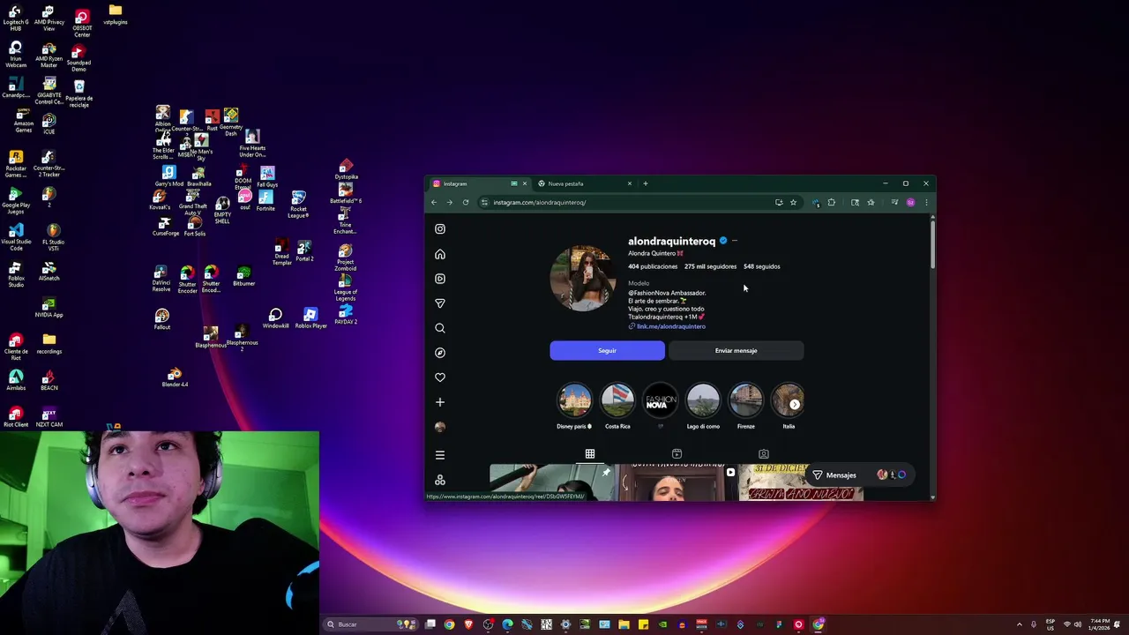Select the Visual Studio Code desktop icon

(16, 235)
